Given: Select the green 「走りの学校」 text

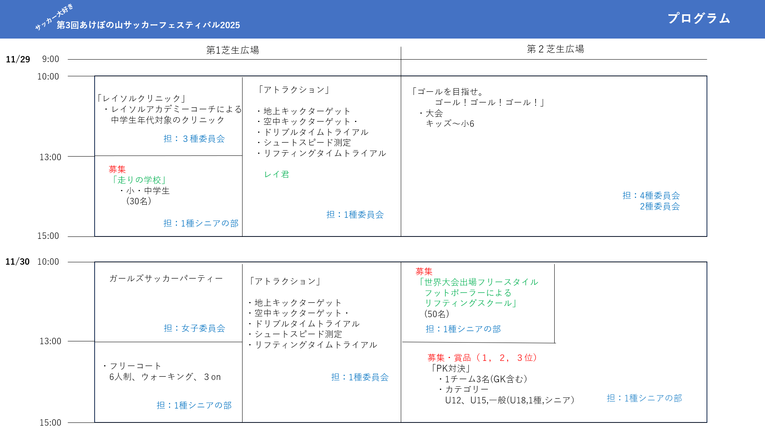Looking at the screenshot, I should pyautogui.click(x=139, y=180).
